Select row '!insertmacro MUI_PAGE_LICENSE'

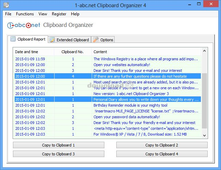tap(108, 111)
